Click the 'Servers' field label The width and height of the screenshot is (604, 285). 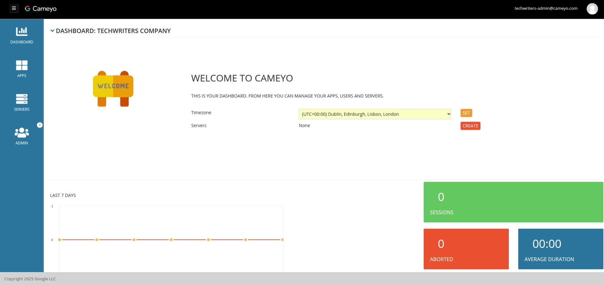point(199,126)
